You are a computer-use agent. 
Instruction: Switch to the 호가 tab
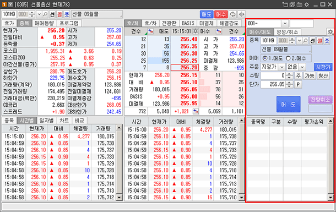(9, 23)
